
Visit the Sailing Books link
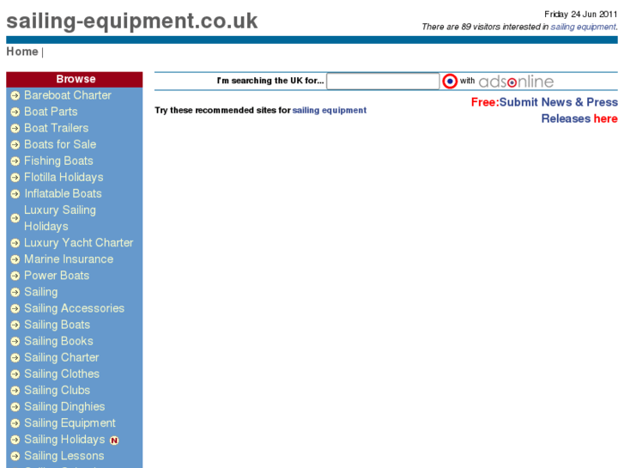(x=59, y=341)
